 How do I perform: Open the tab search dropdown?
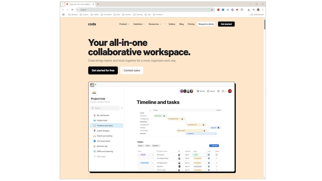point(63,4)
